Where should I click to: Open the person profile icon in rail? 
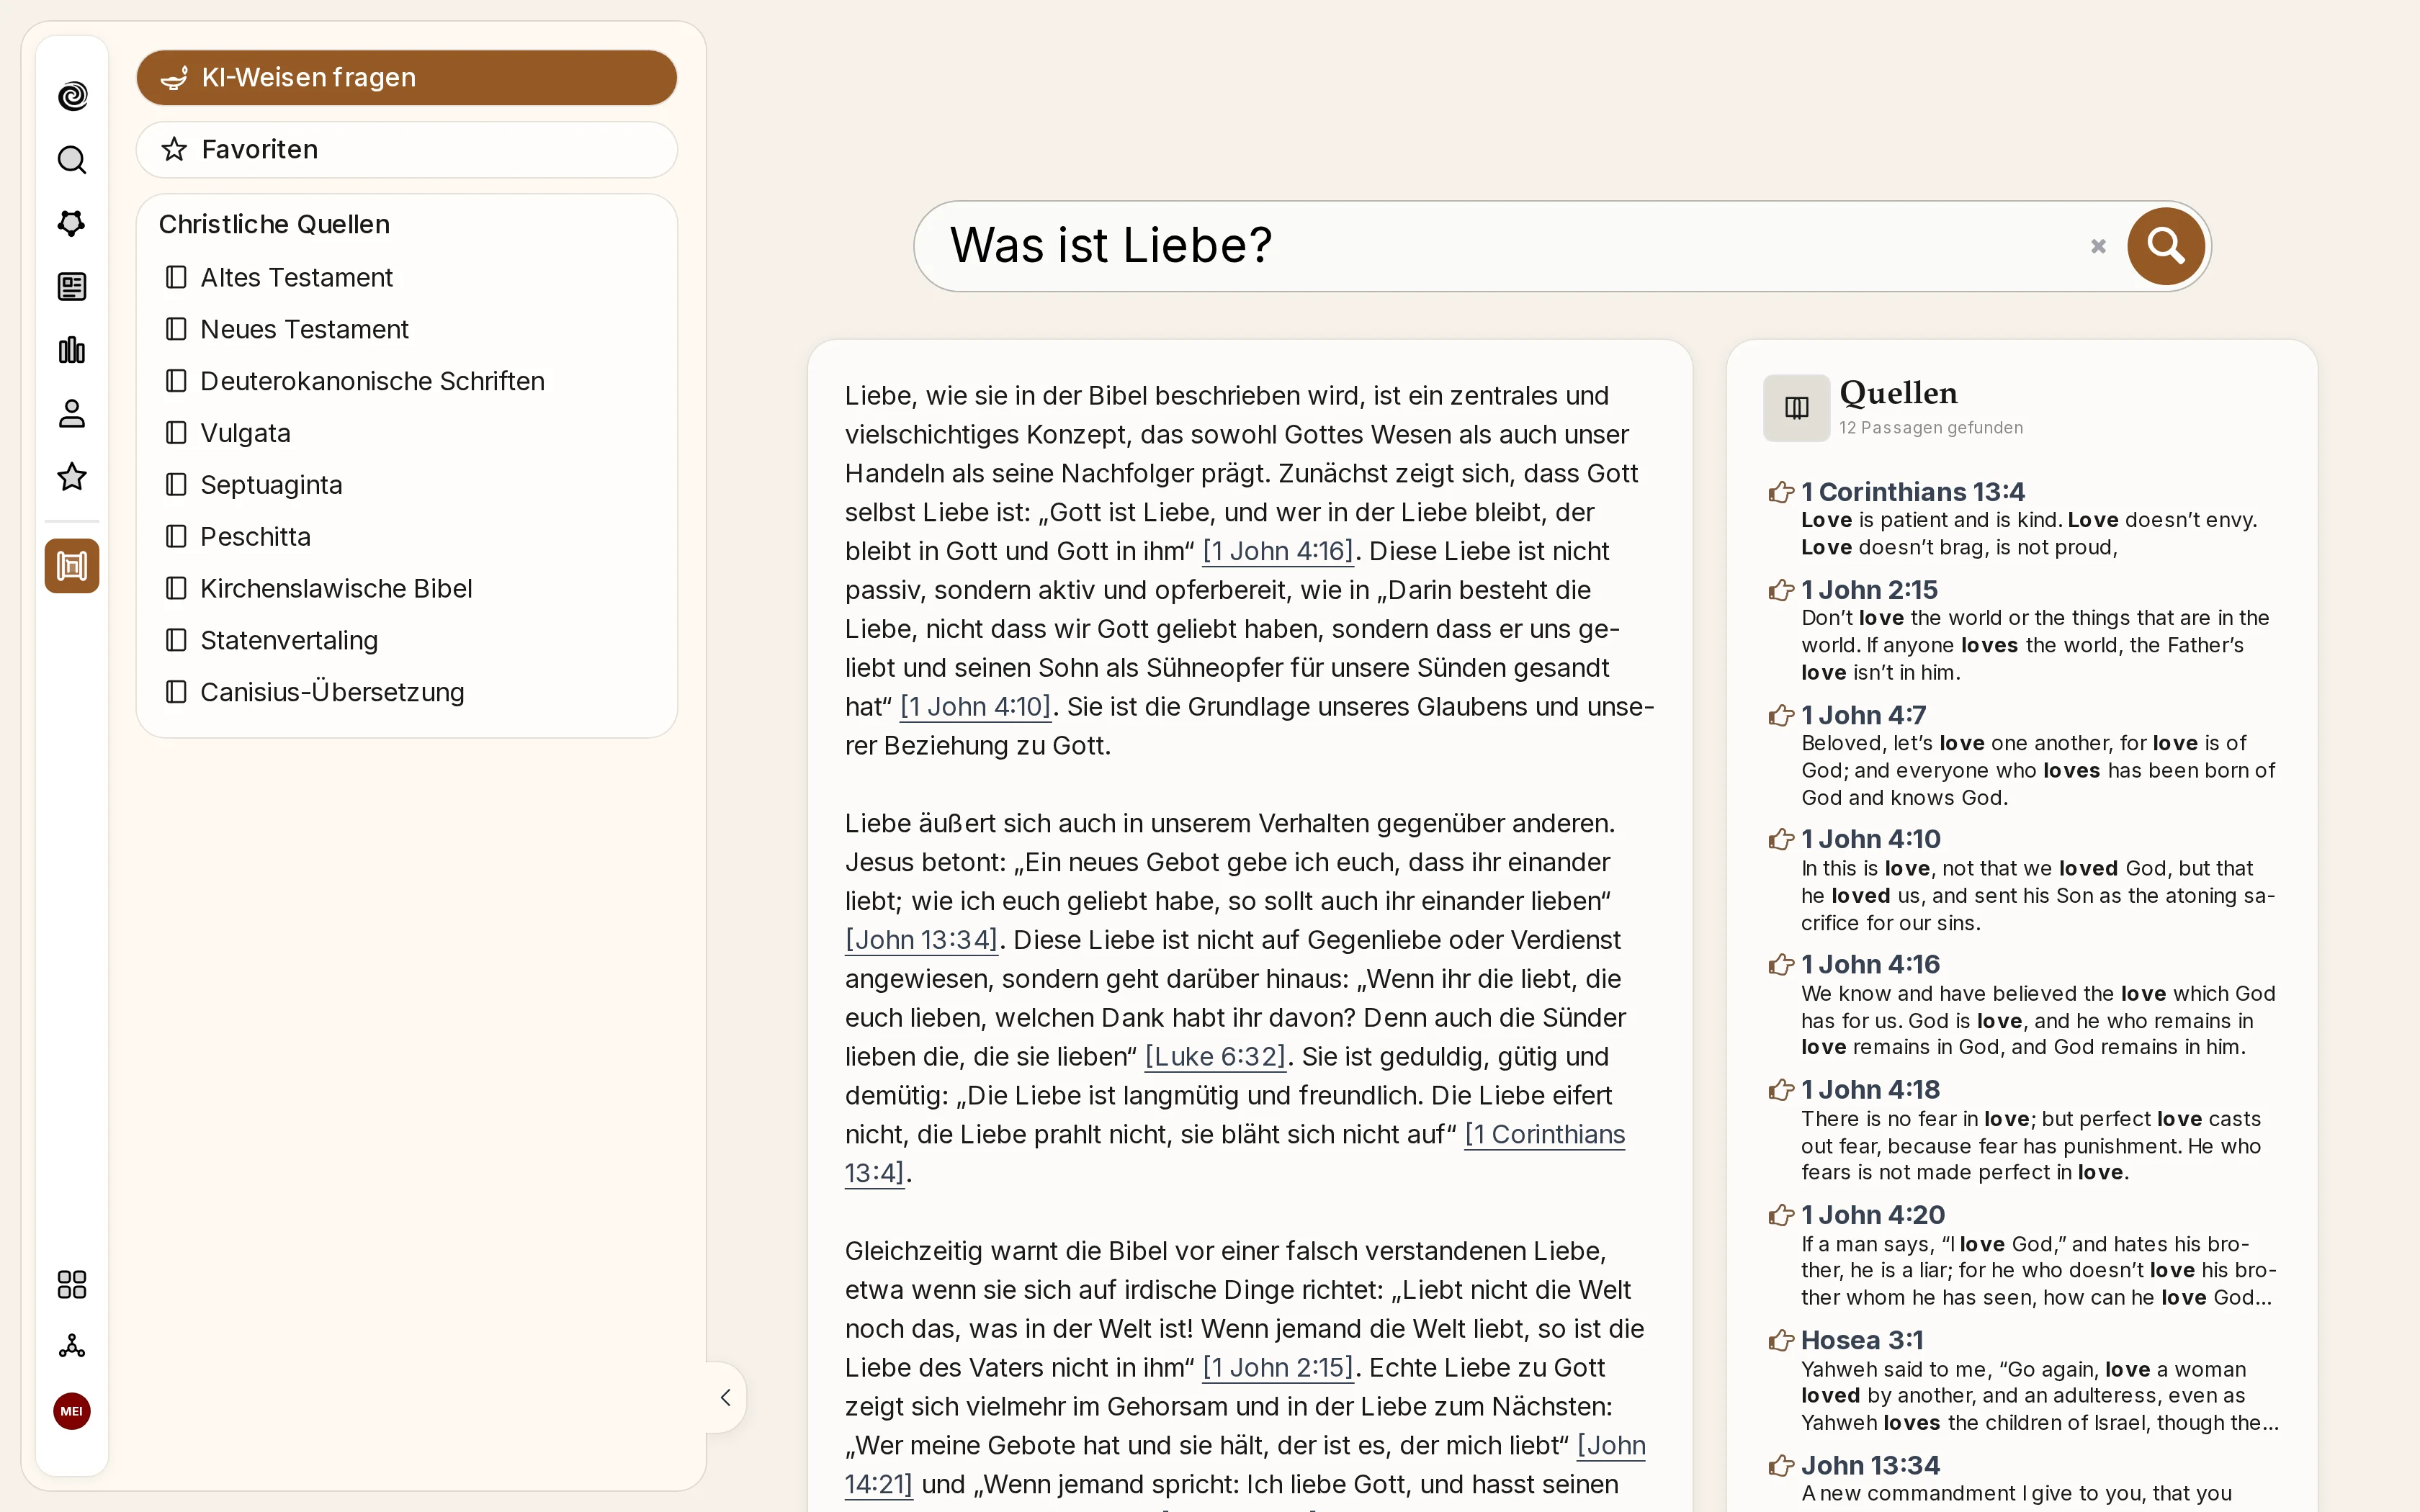pyautogui.click(x=72, y=413)
